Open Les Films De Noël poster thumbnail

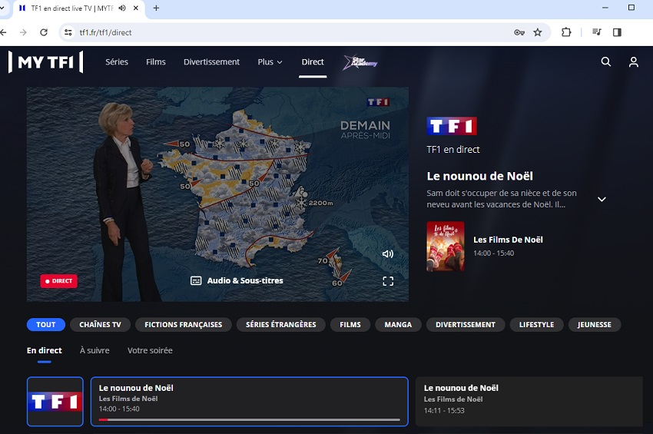[x=445, y=246]
